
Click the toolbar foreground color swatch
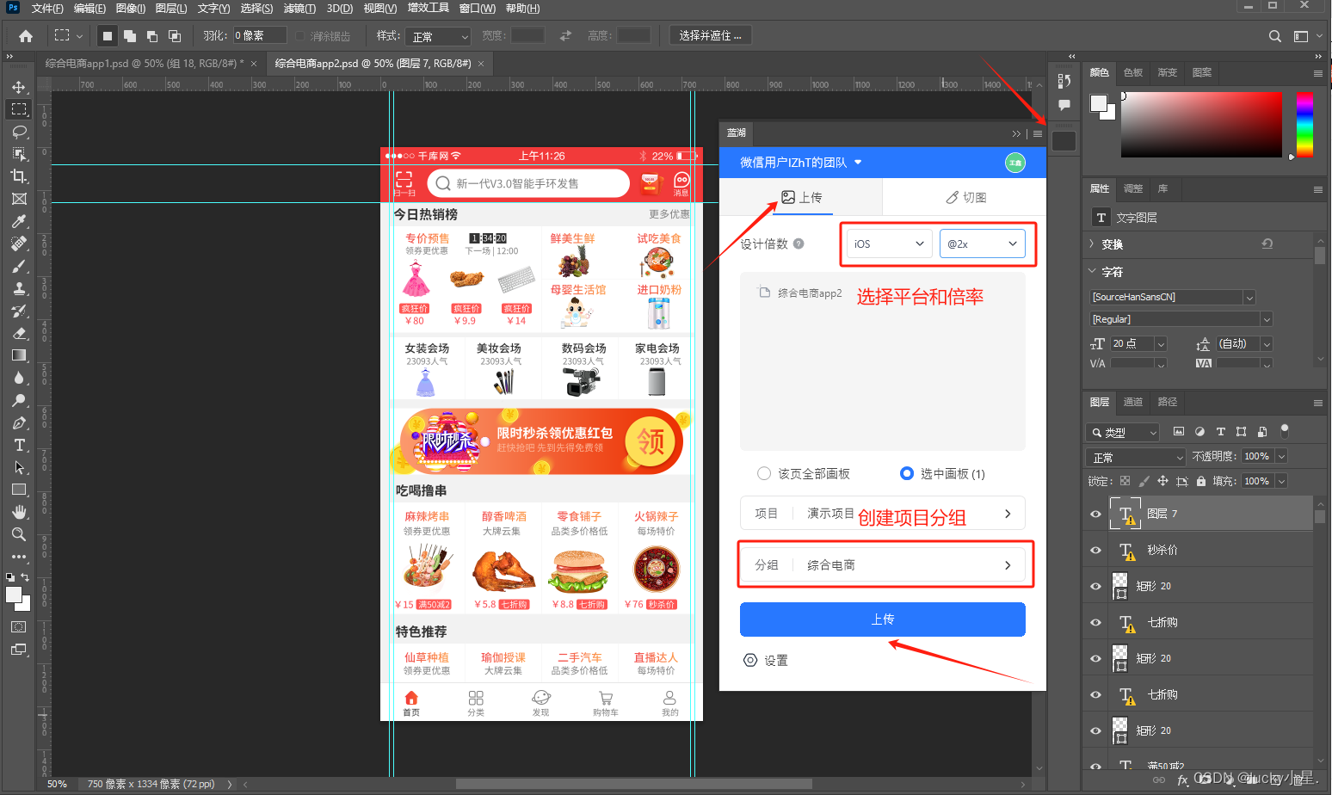click(14, 595)
